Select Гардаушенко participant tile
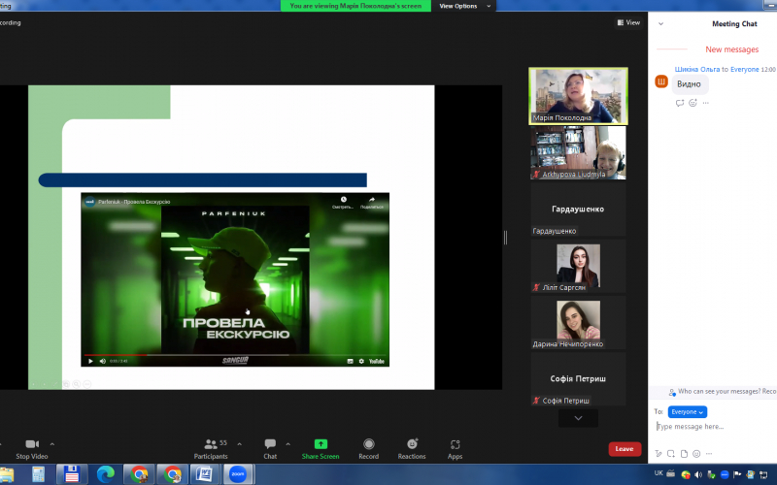 tap(578, 210)
